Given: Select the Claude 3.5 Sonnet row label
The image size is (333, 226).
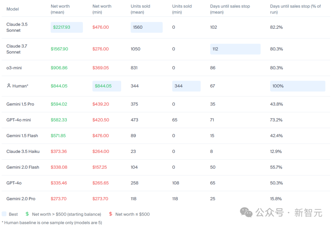Looking at the screenshot, I should click(17, 27).
